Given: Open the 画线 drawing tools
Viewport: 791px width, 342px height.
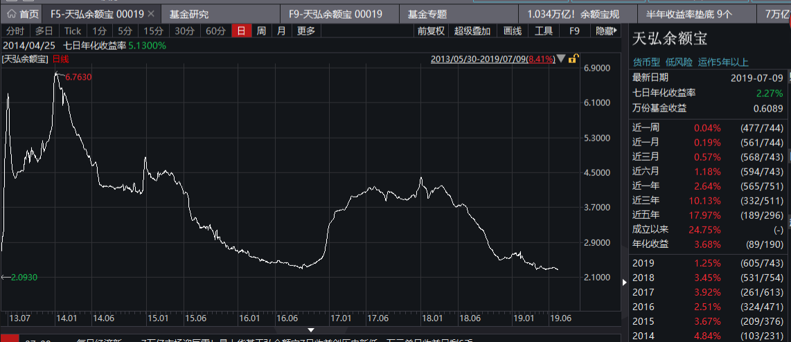Looking at the screenshot, I should point(513,30).
